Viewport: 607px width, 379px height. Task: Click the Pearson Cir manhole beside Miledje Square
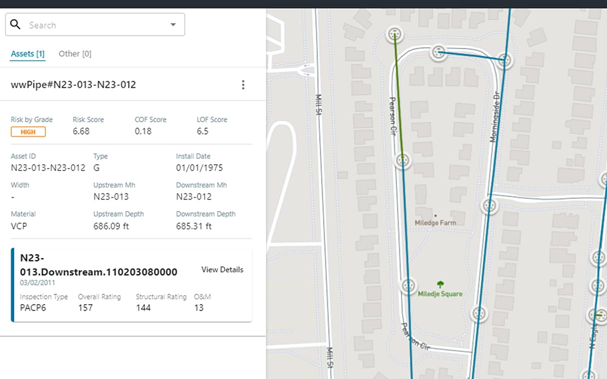point(409,285)
